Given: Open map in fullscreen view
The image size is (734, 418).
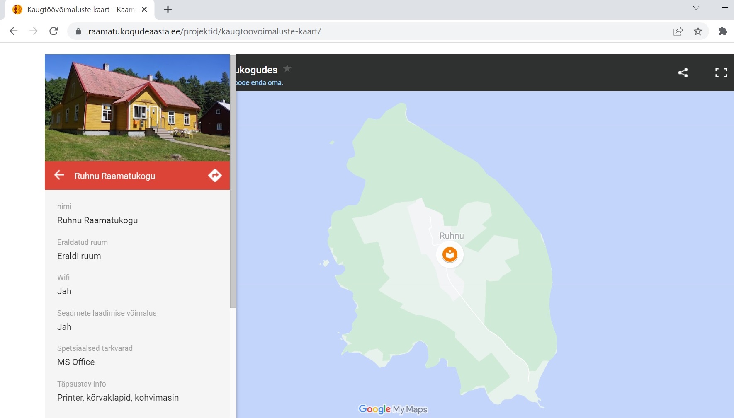Looking at the screenshot, I should coord(721,73).
